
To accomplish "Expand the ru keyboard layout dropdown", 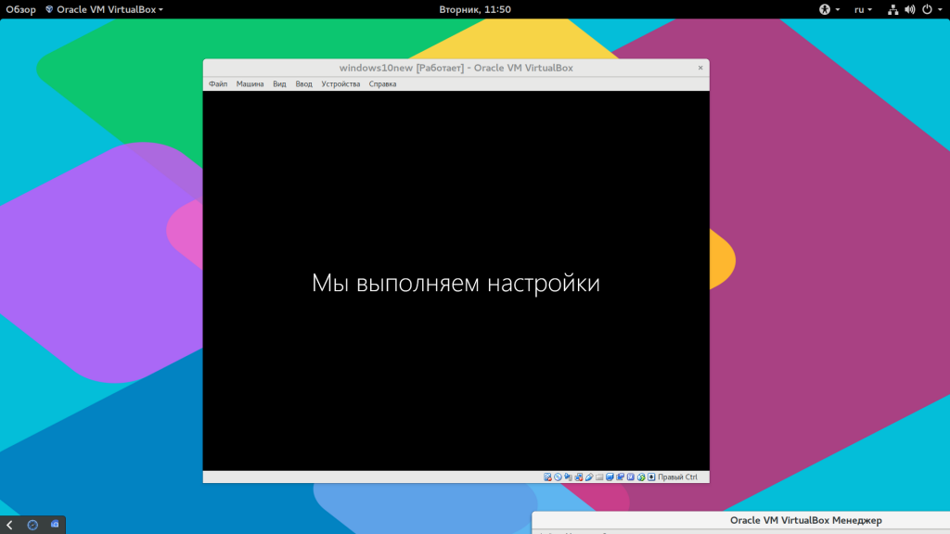I will pyautogui.click(x=862, y=9).
